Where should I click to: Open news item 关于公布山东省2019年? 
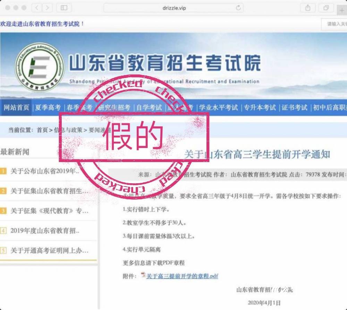click(x=45, y=171)
